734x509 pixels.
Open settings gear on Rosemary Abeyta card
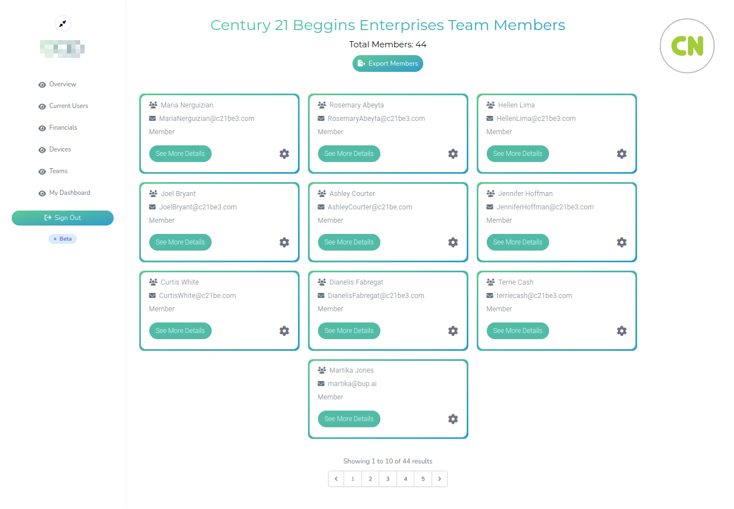(x=453, y=154)
